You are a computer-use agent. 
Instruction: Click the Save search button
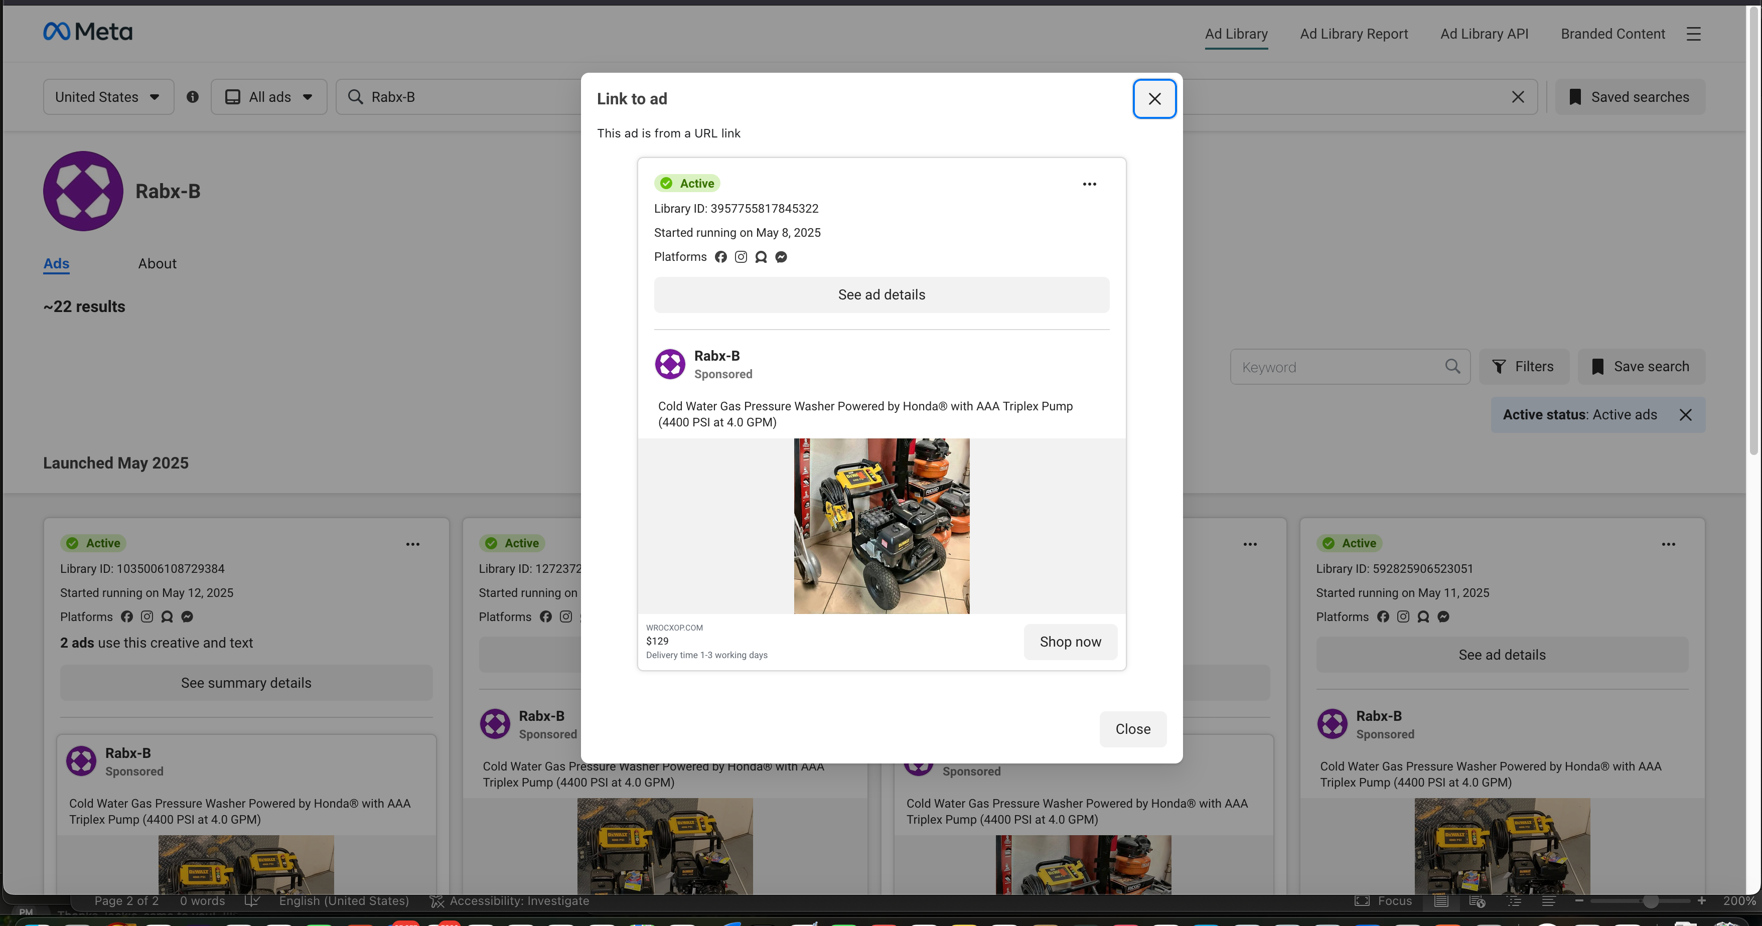tap(1641, 367)
